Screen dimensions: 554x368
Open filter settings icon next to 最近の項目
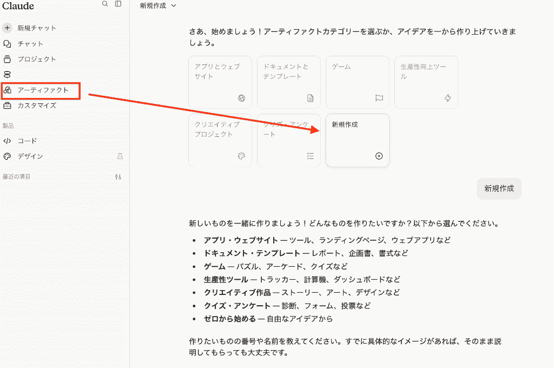118,177
